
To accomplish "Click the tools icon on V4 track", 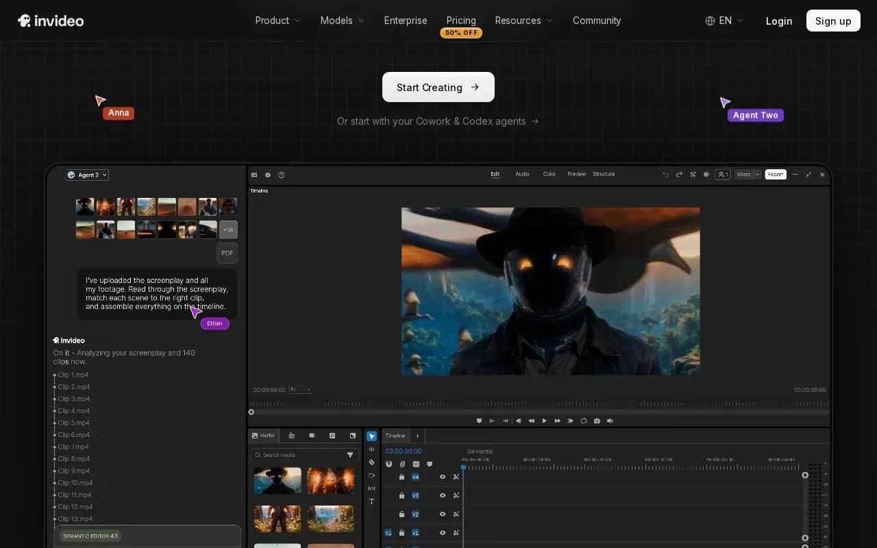I will (x=456, y=477).
